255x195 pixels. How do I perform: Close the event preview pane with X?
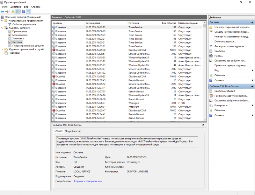point(203,125)
